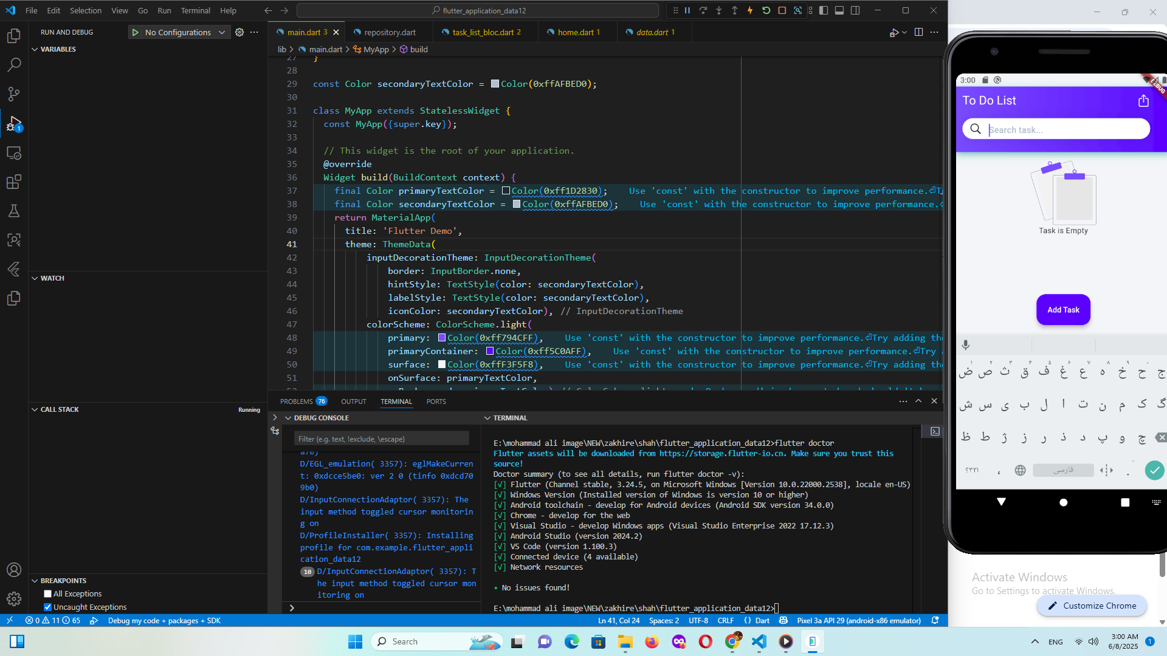Click errors and warnings count in status bar

pos(53,620)
